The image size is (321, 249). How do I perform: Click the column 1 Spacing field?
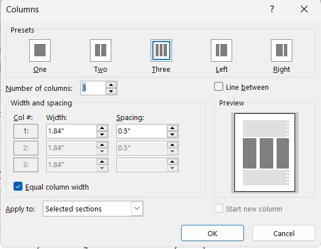(x=142, y=131)
